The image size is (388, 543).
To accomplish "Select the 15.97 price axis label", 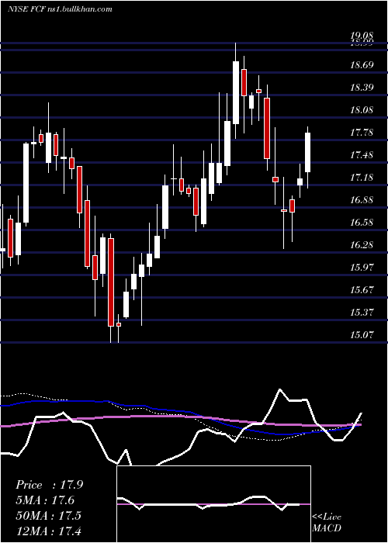I will click(x=362, y=268).
